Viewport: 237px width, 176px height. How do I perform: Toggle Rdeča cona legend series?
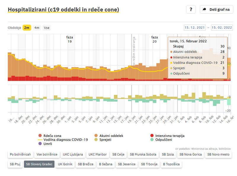pos(52,136)
